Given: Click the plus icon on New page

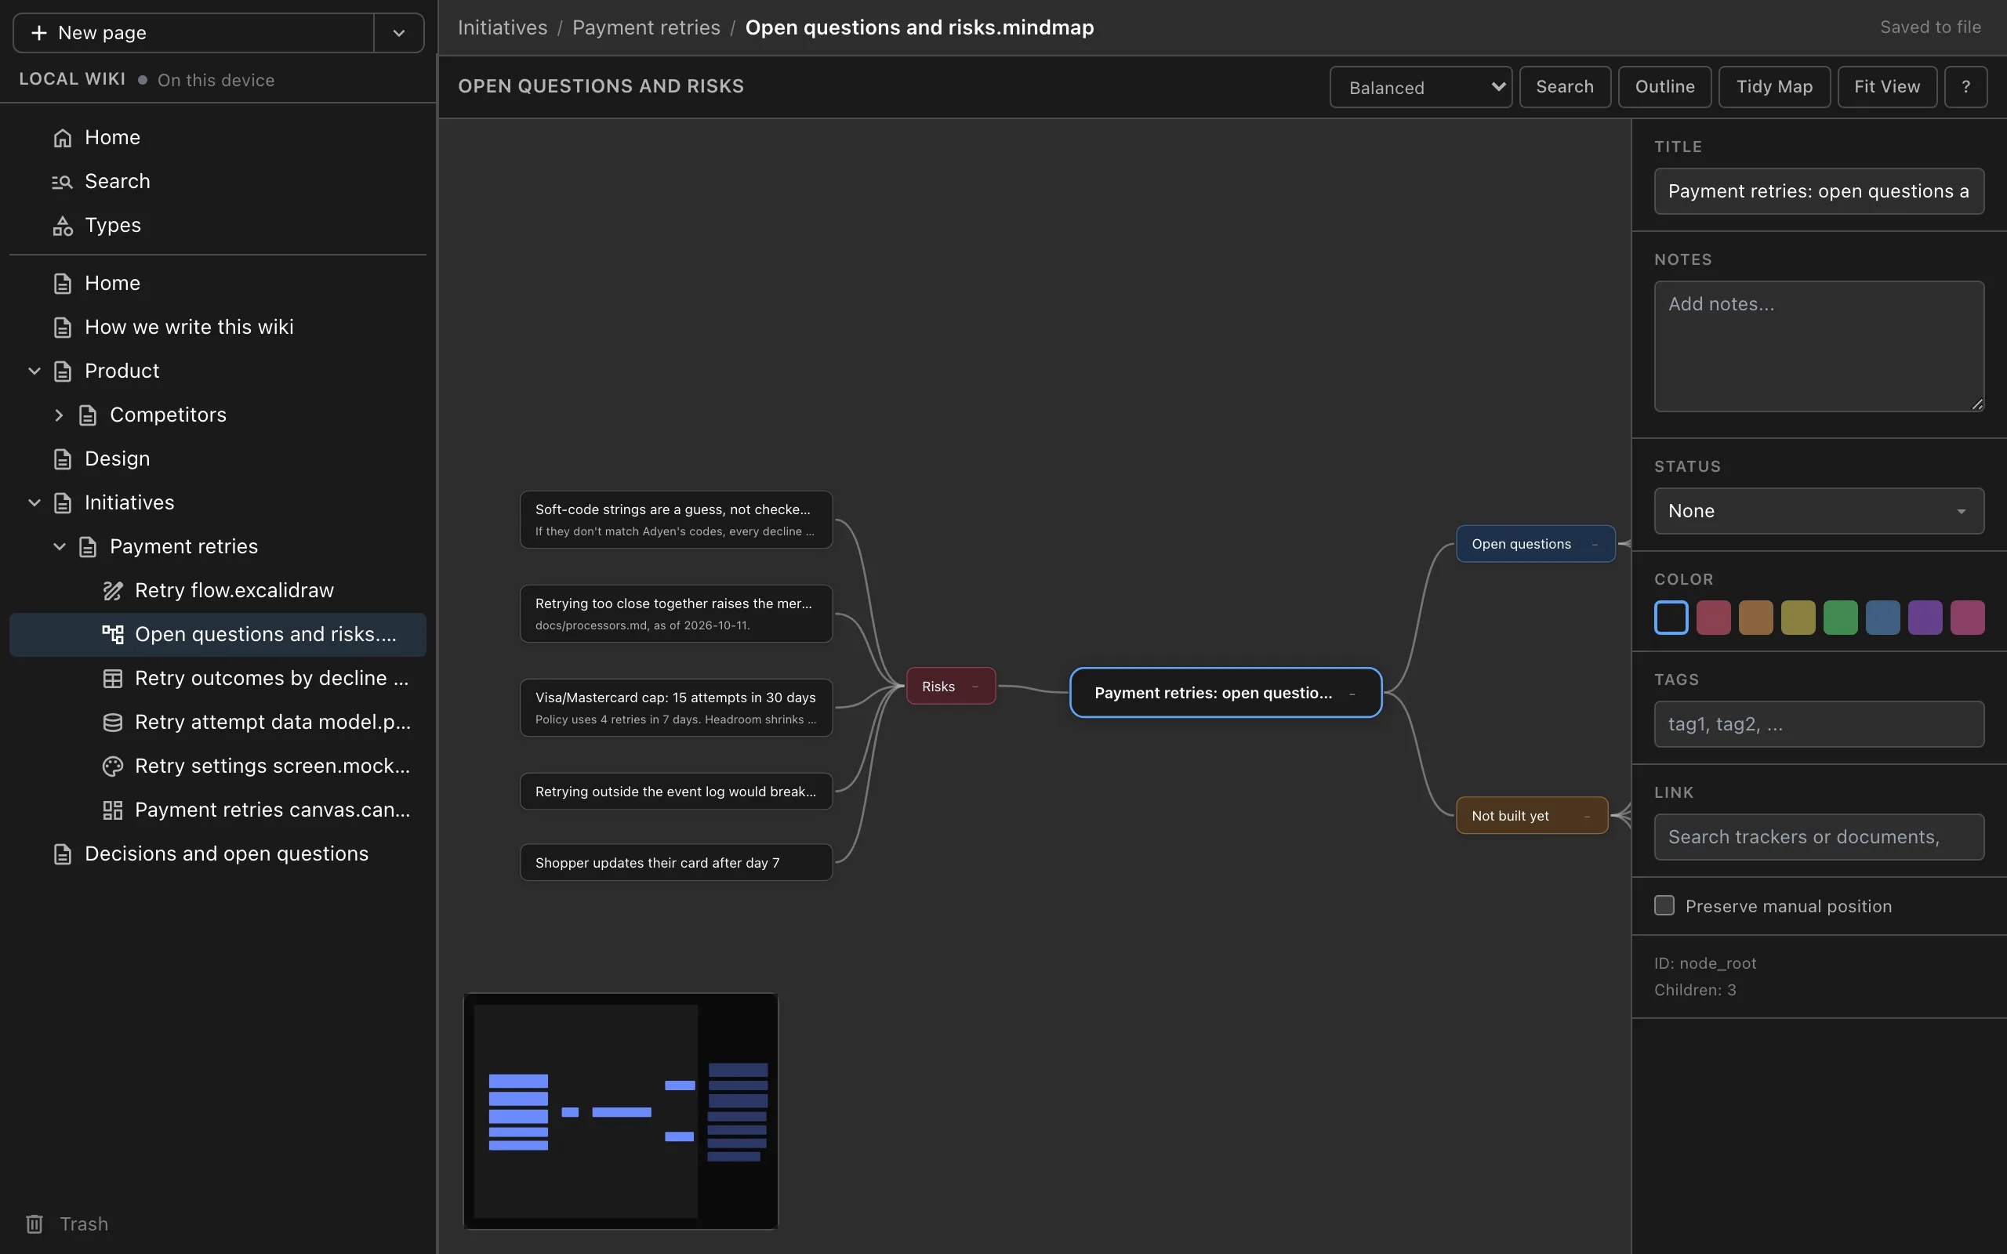Looking at the screenshot, I should [39, 32].
